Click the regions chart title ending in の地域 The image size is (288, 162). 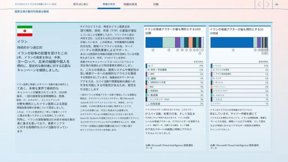tap(237, 31)
